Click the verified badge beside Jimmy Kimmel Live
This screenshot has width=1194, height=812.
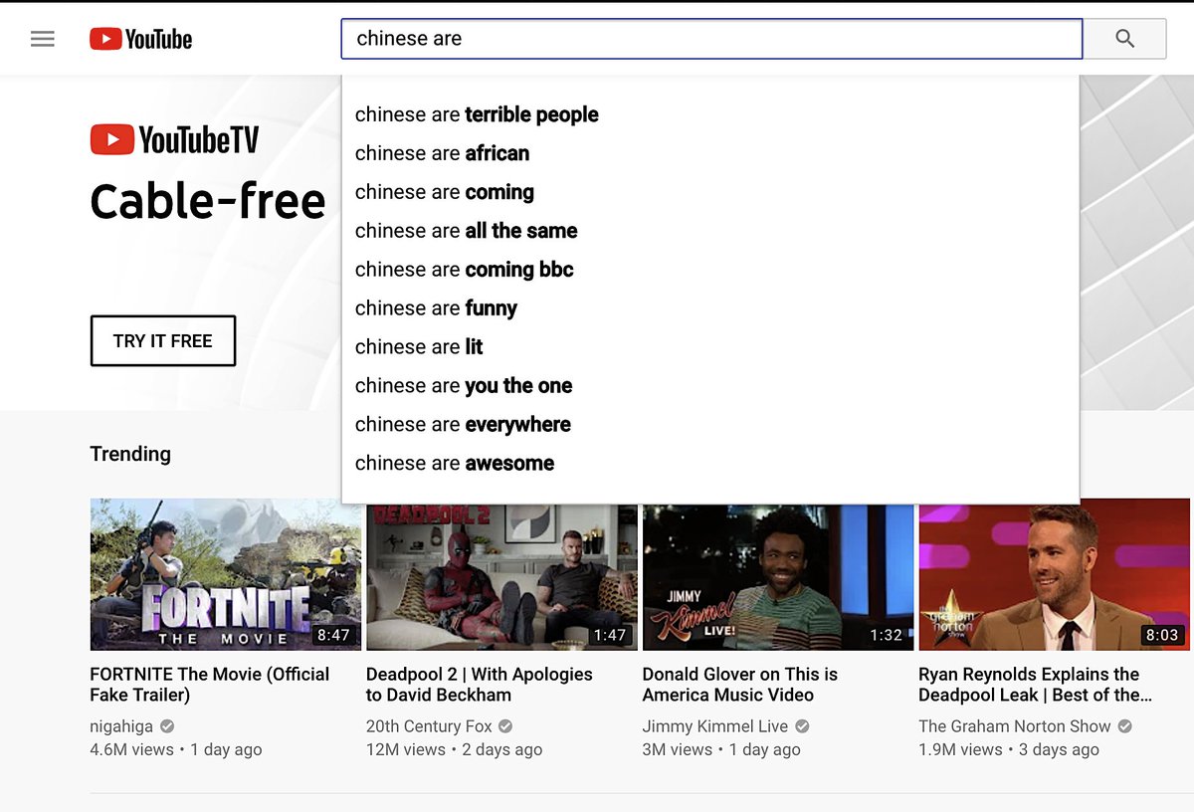point(802,726)
